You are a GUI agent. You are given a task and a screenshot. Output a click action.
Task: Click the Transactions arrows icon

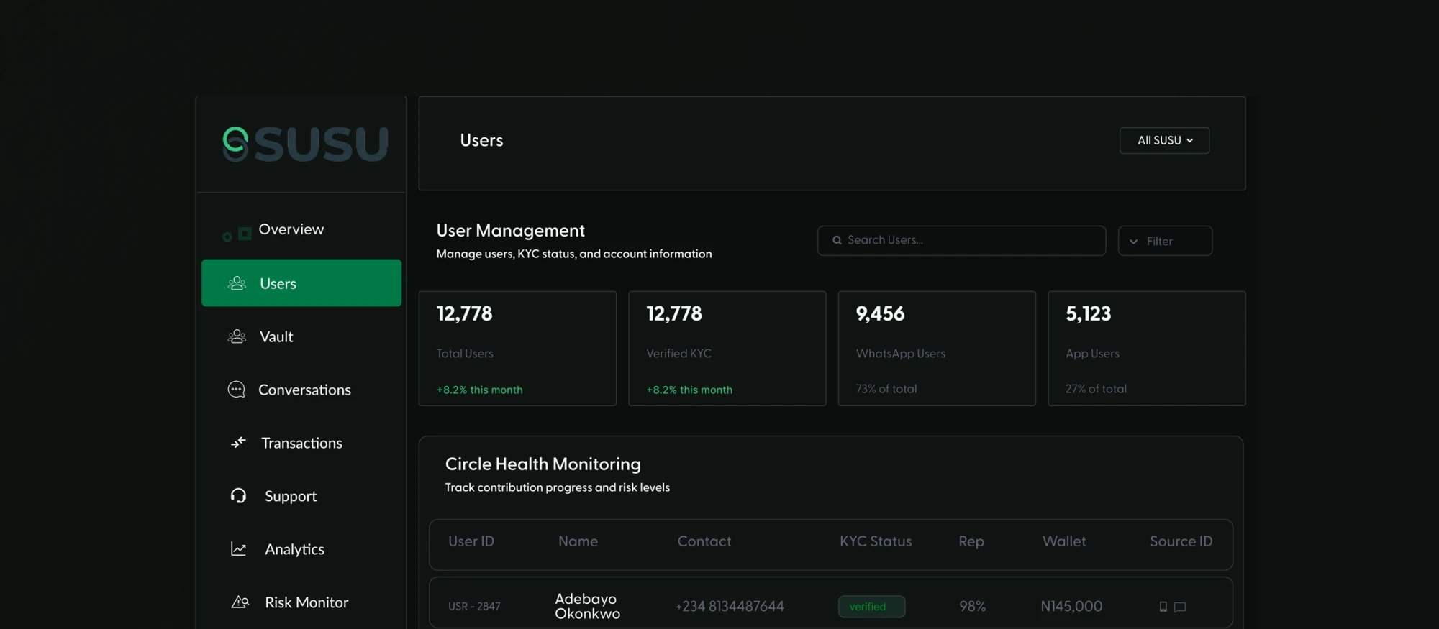click(238, 442)
